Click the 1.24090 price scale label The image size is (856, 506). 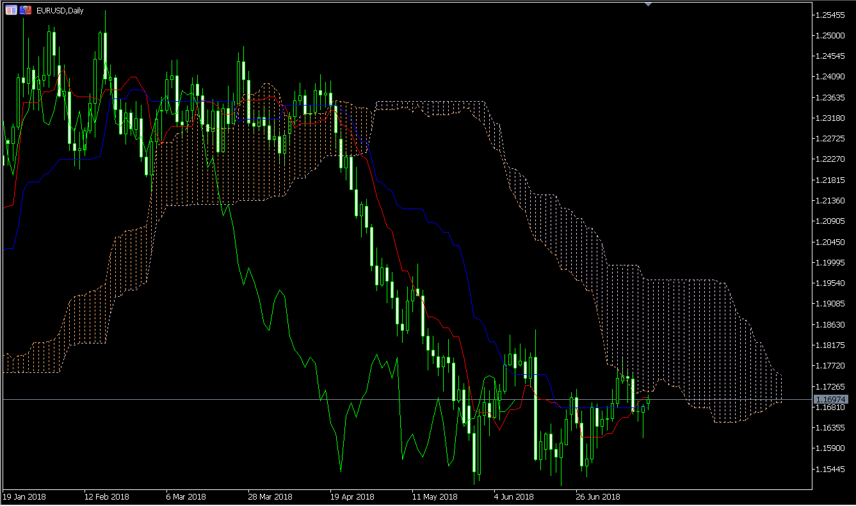[x=829, y=77]
